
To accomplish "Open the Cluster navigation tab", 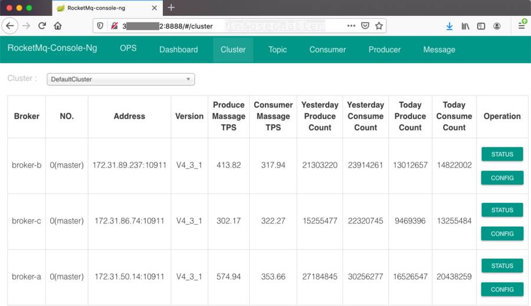I will pyautogui.click(x=233, y=50).
